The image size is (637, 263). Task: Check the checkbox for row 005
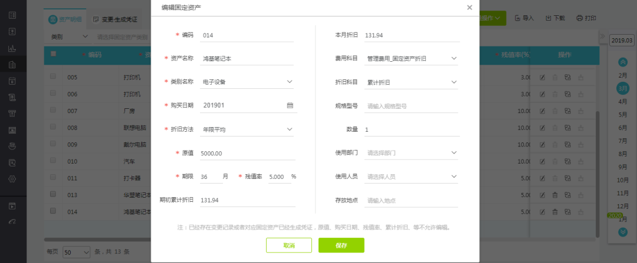(x=53, y=76)
